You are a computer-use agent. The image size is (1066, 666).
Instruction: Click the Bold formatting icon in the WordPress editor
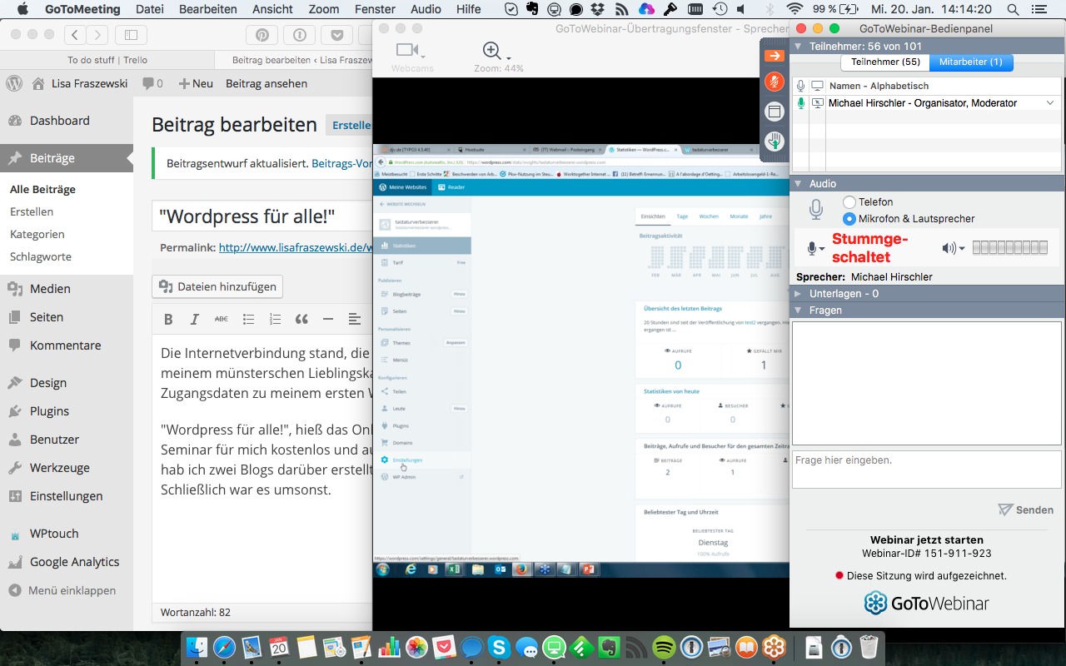tap(168, 319)
